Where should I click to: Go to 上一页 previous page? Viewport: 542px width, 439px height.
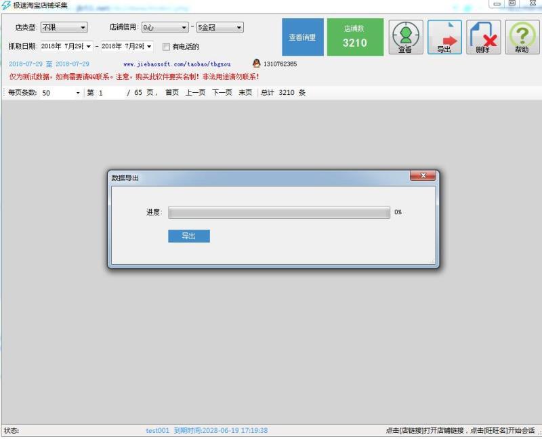[195, 93]
